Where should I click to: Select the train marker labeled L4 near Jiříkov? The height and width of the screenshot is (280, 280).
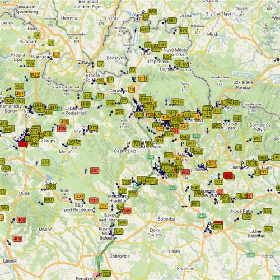tap(37, 35)
